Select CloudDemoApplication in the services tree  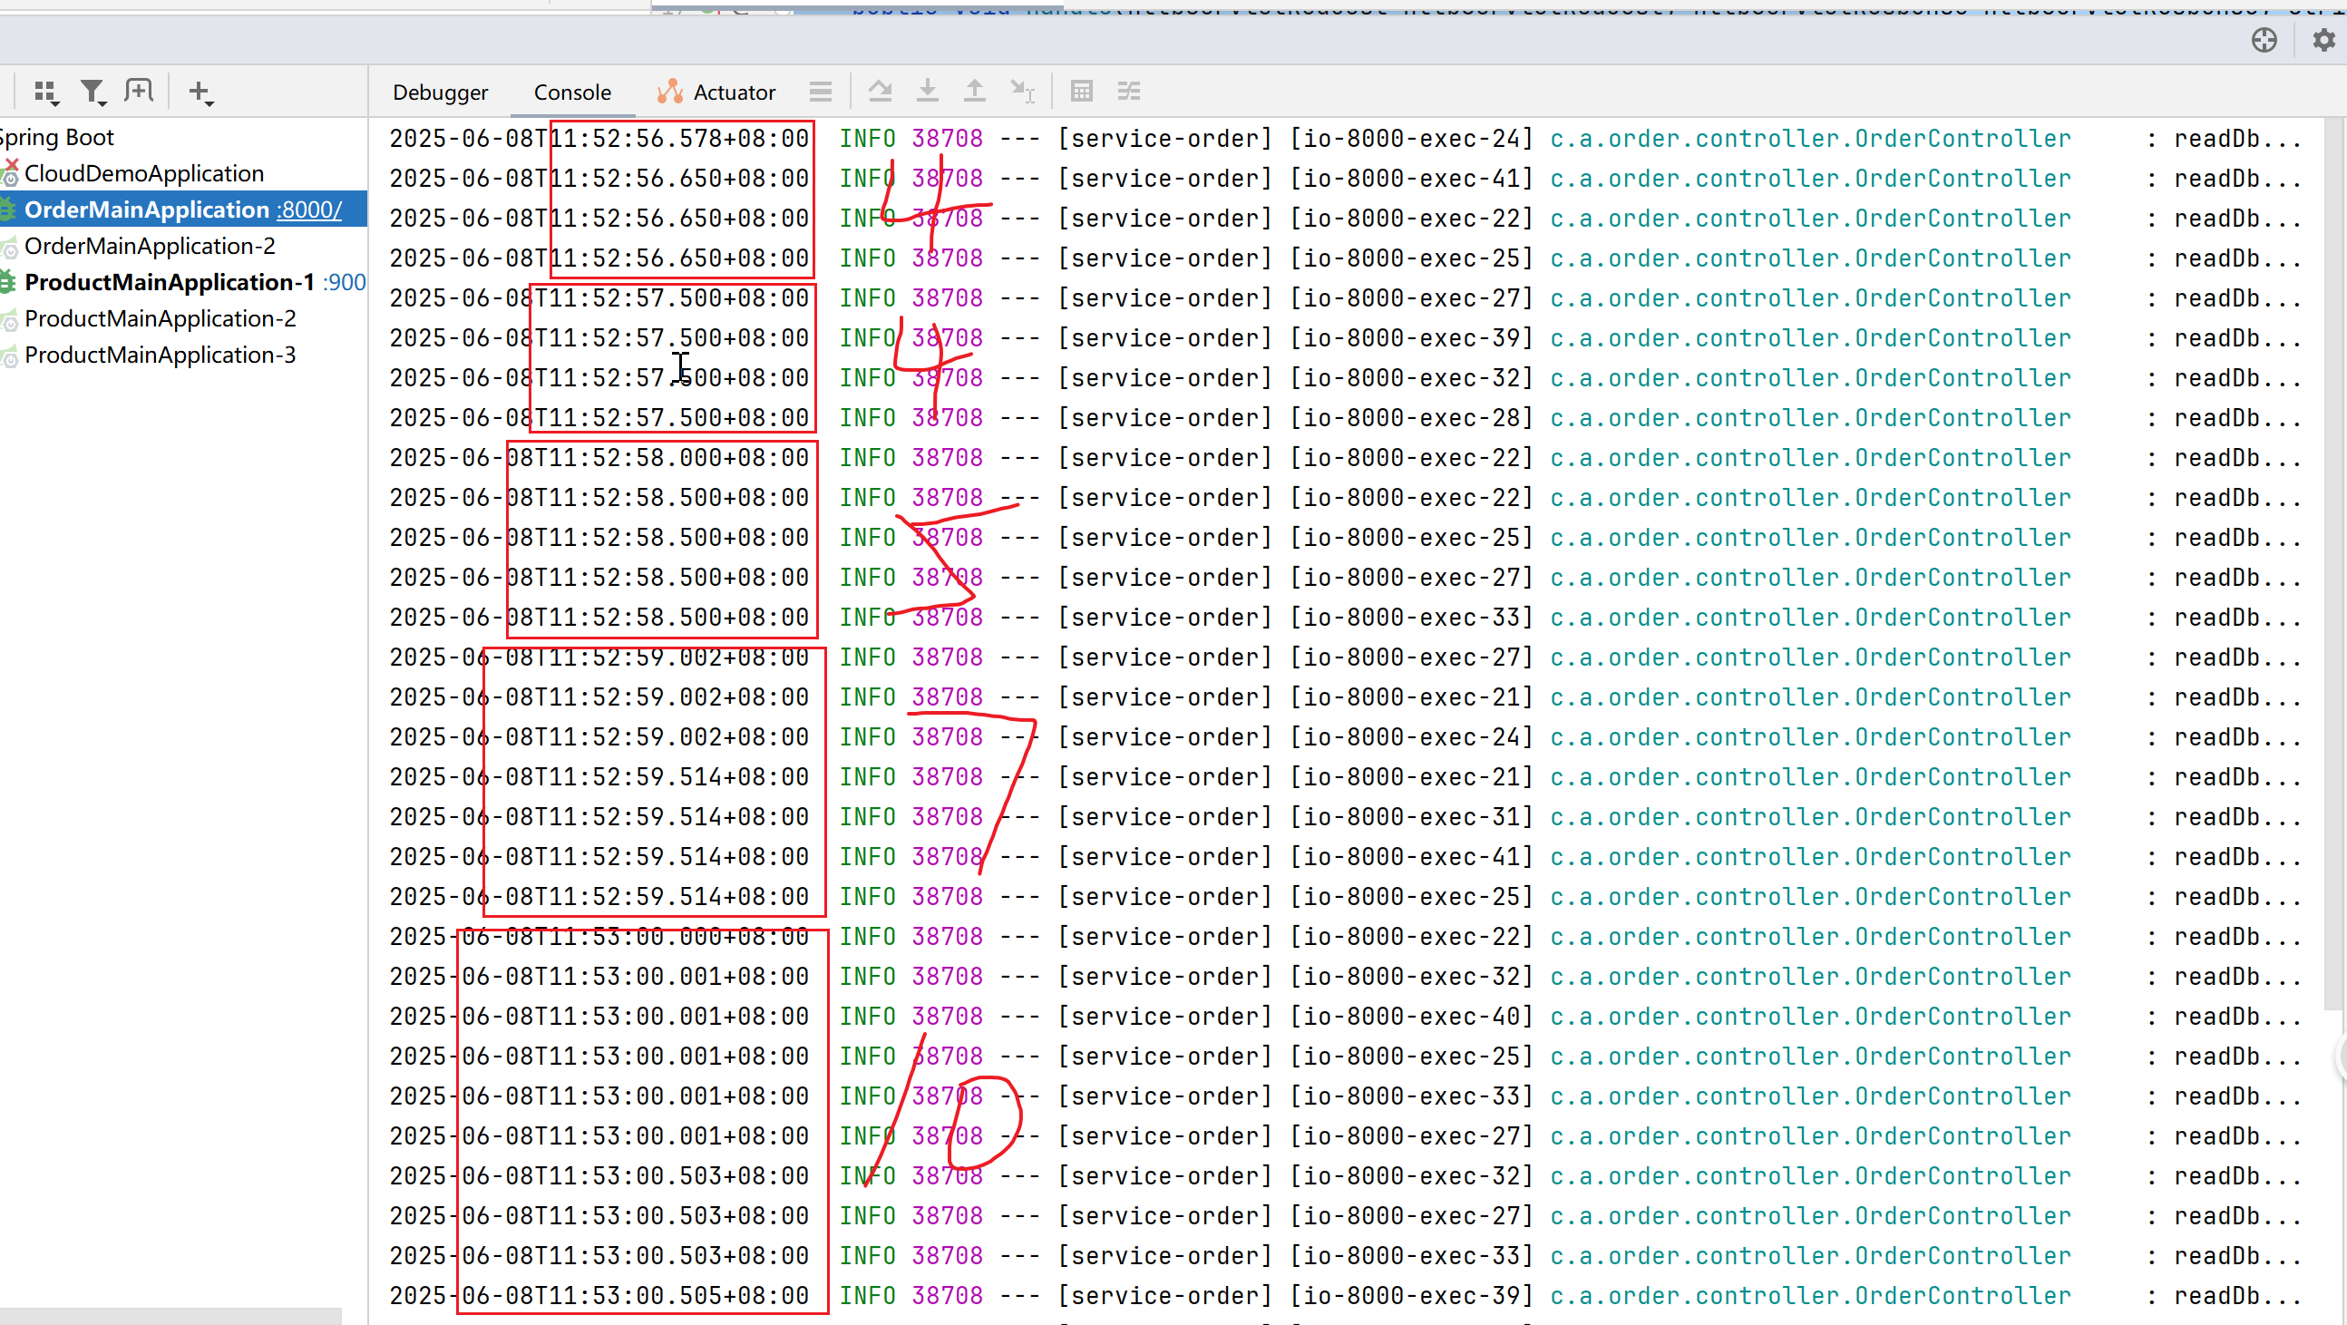tap(144, 173)
